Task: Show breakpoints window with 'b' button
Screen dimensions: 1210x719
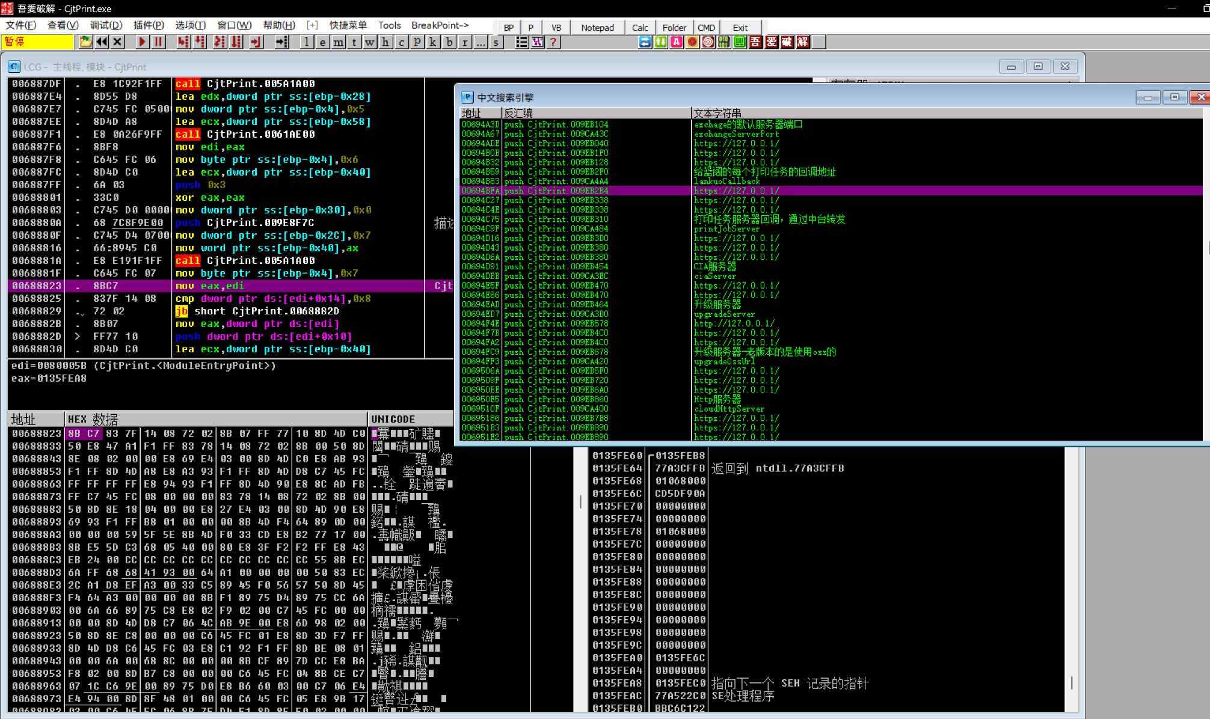Action: click(449, 42)
